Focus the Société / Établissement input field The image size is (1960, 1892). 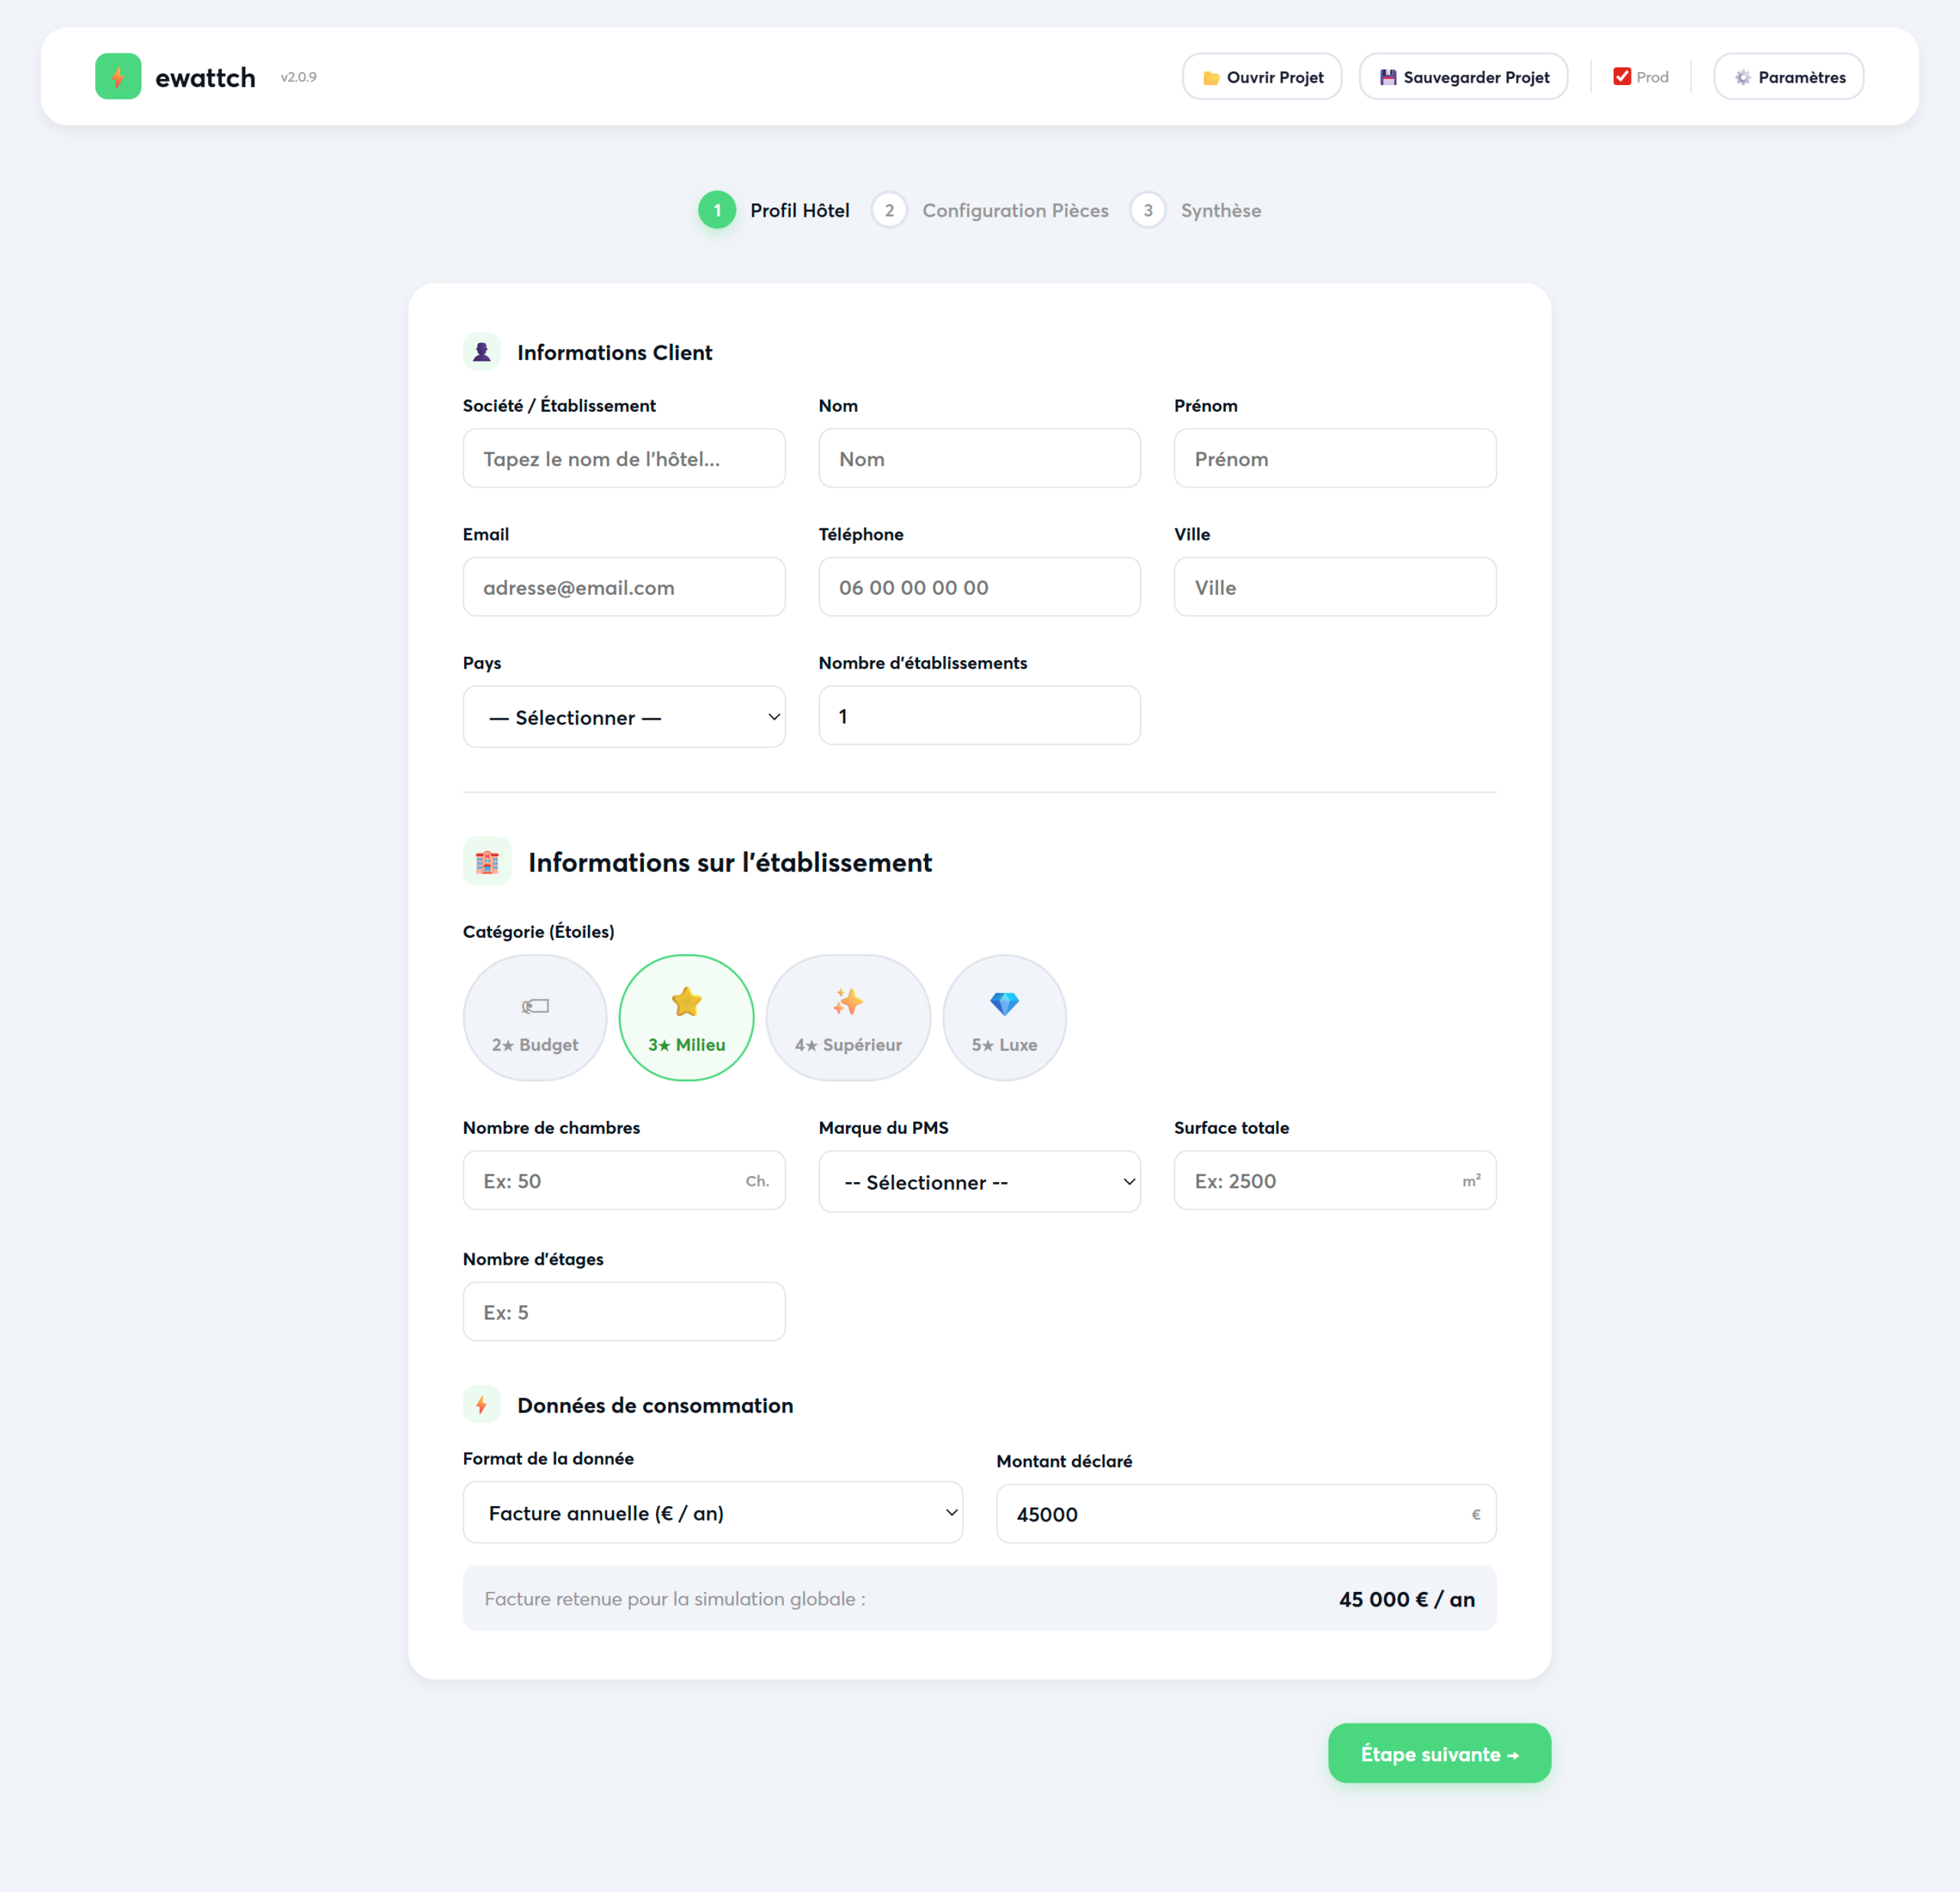[624, 459]
